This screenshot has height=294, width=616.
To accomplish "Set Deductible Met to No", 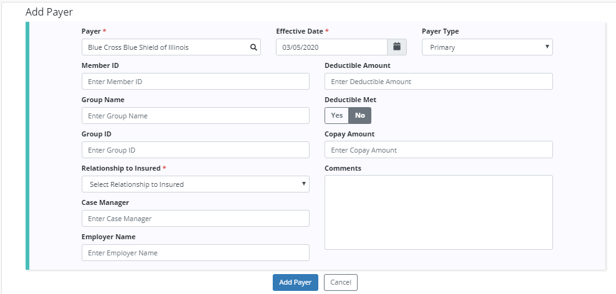I will pyautogui.click(x=360, y=115).
